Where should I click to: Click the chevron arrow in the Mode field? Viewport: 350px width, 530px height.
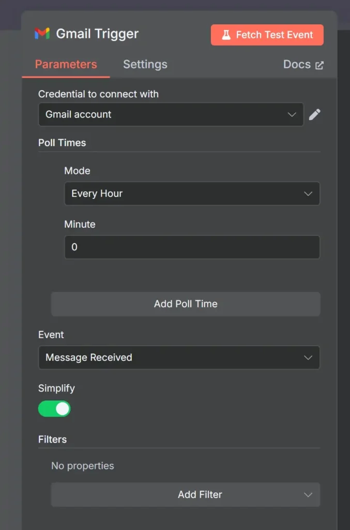[308, 194]
